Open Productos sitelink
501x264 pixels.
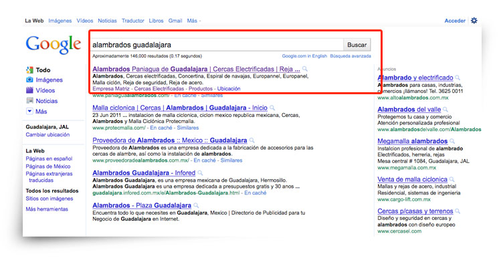pos(201,89)
